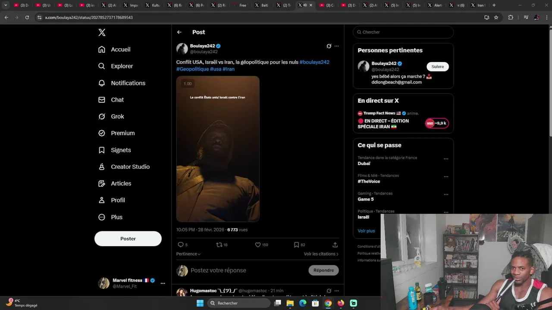Open options dots for #TheVoice trend
The width and height of the screenshot is (552, 310).
pos(446,177)
